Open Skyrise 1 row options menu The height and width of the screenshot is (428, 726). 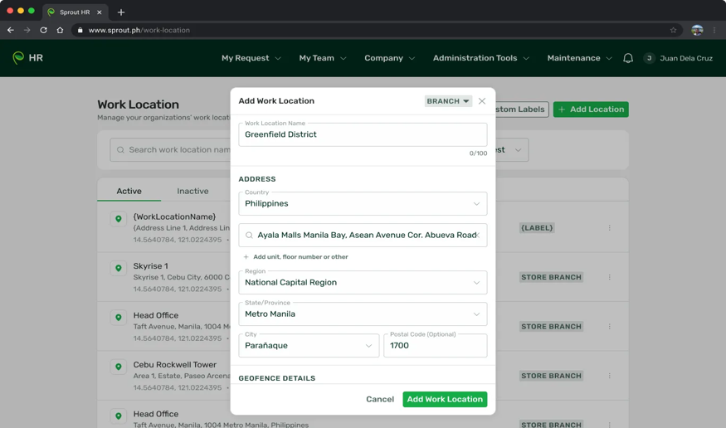coord(609,277)
